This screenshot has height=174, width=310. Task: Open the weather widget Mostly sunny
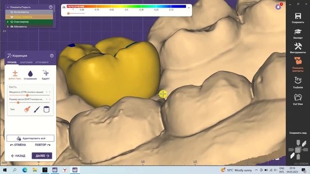click(236, 170)
